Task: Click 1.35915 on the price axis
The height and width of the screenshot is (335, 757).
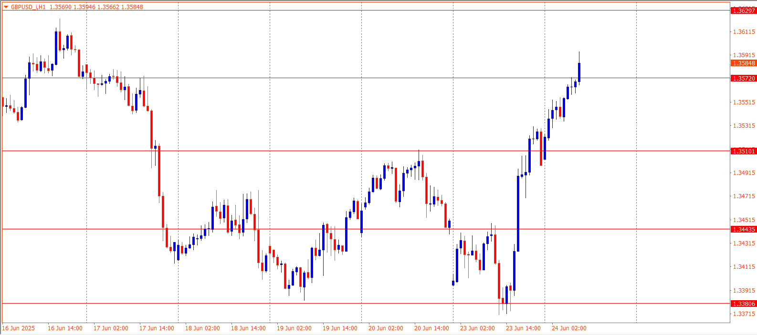Action: click(x=744, y=55)
